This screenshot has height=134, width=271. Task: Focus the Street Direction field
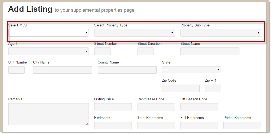[145, 52]
